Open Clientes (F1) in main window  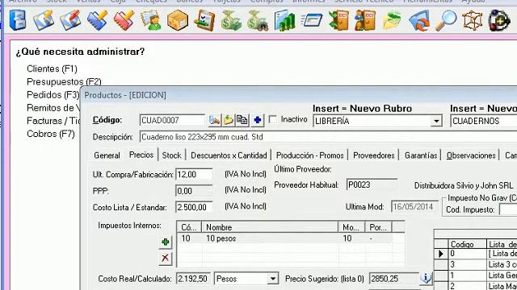[x=52, y=68]
